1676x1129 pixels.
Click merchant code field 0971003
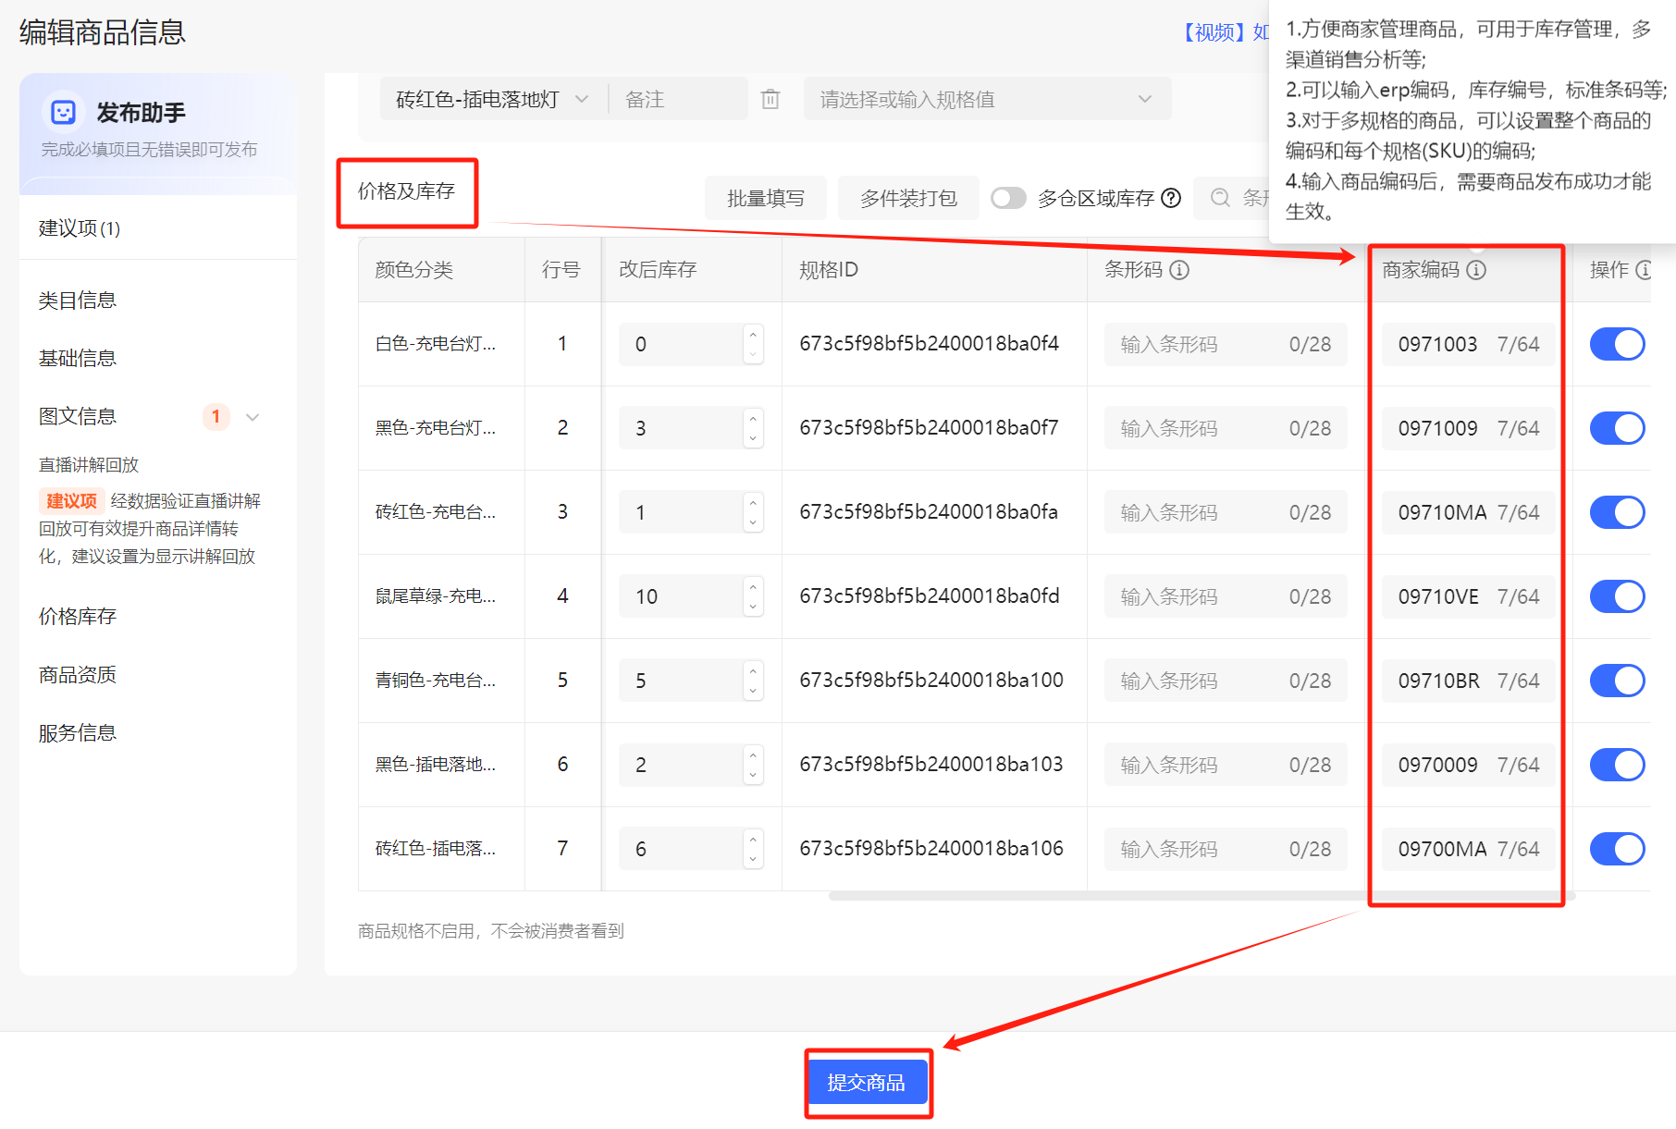[1468, 344]
